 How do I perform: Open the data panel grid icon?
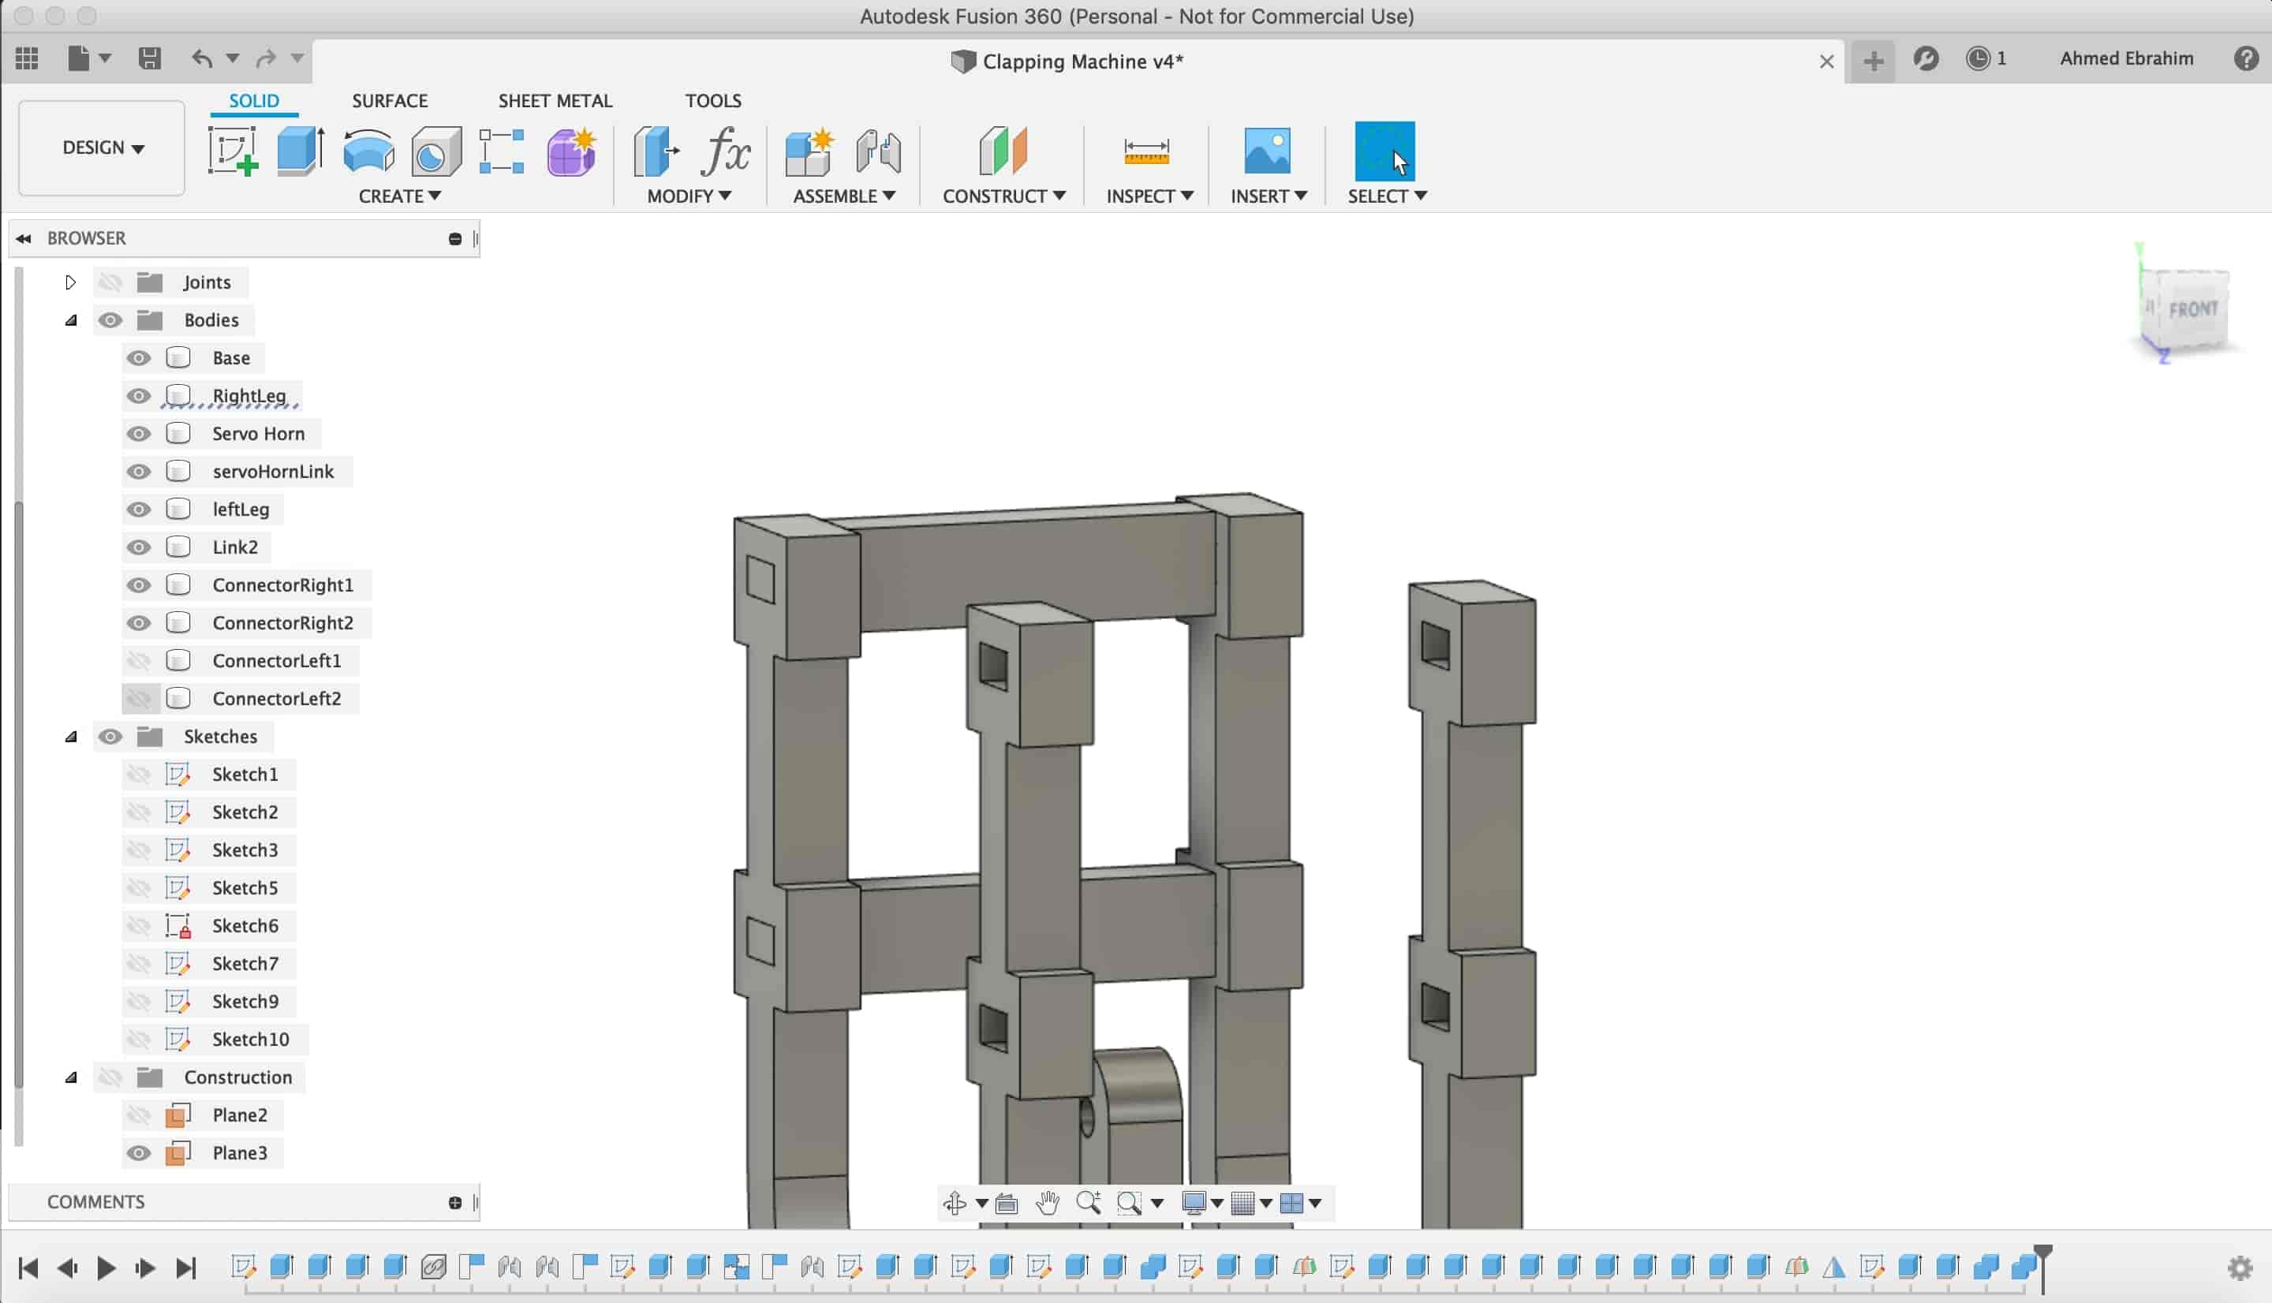tap(27, 59)
